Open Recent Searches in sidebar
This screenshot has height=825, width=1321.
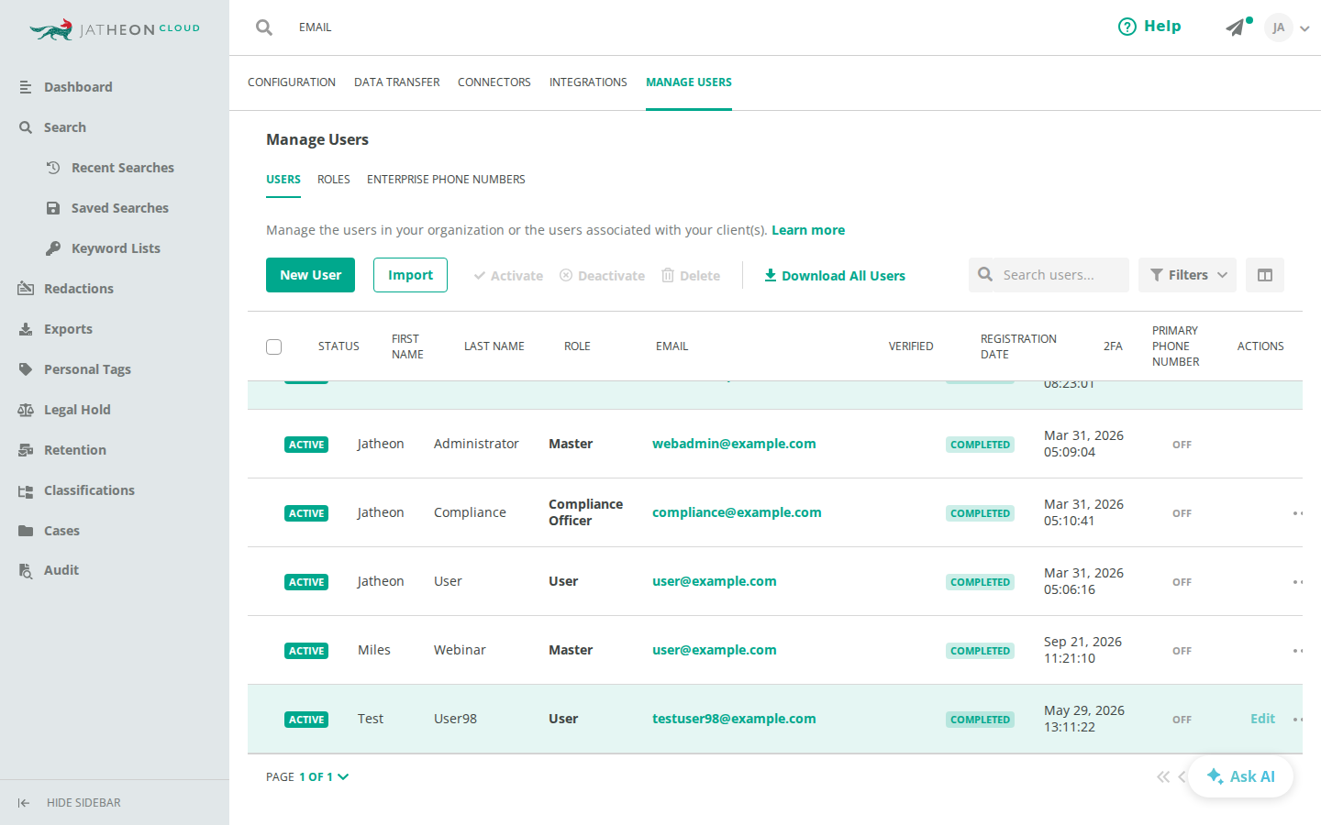click(x=123, y=168)
